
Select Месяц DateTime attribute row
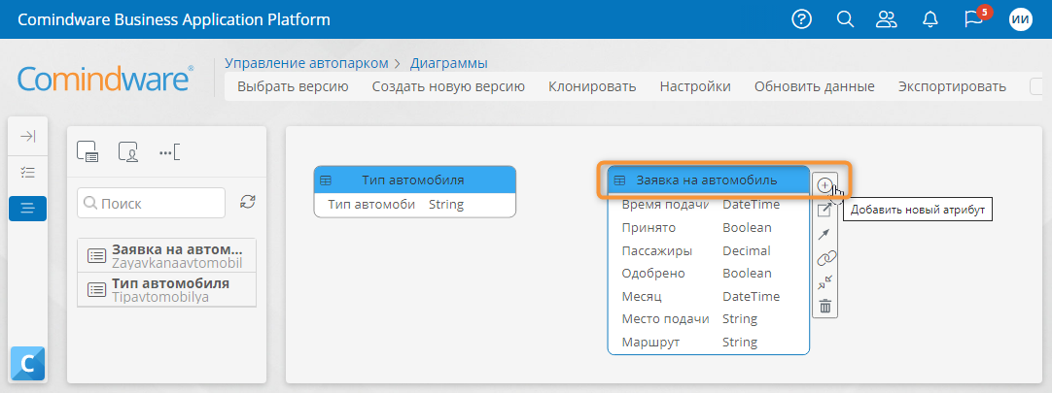tap(708, 296)
